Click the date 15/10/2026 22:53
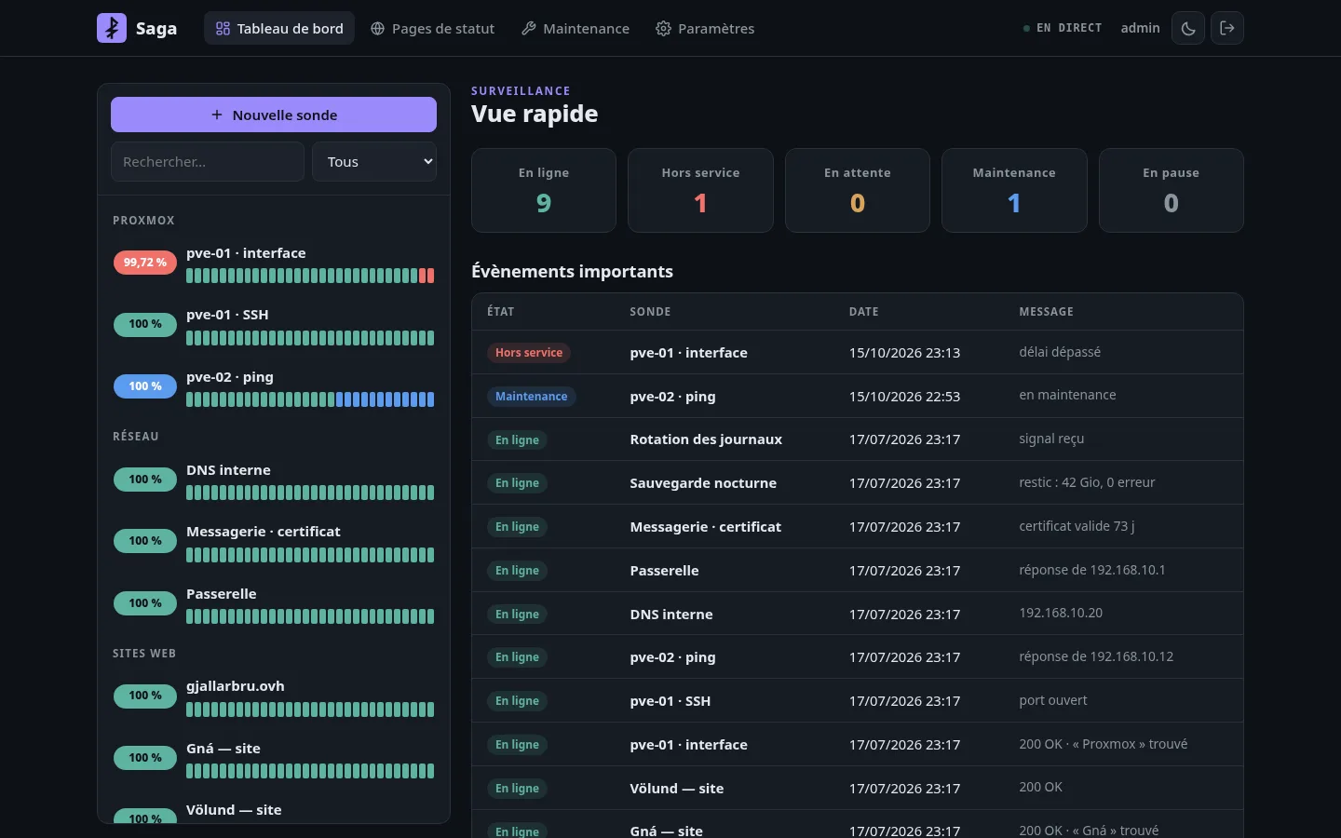 (x=904, y=397)
